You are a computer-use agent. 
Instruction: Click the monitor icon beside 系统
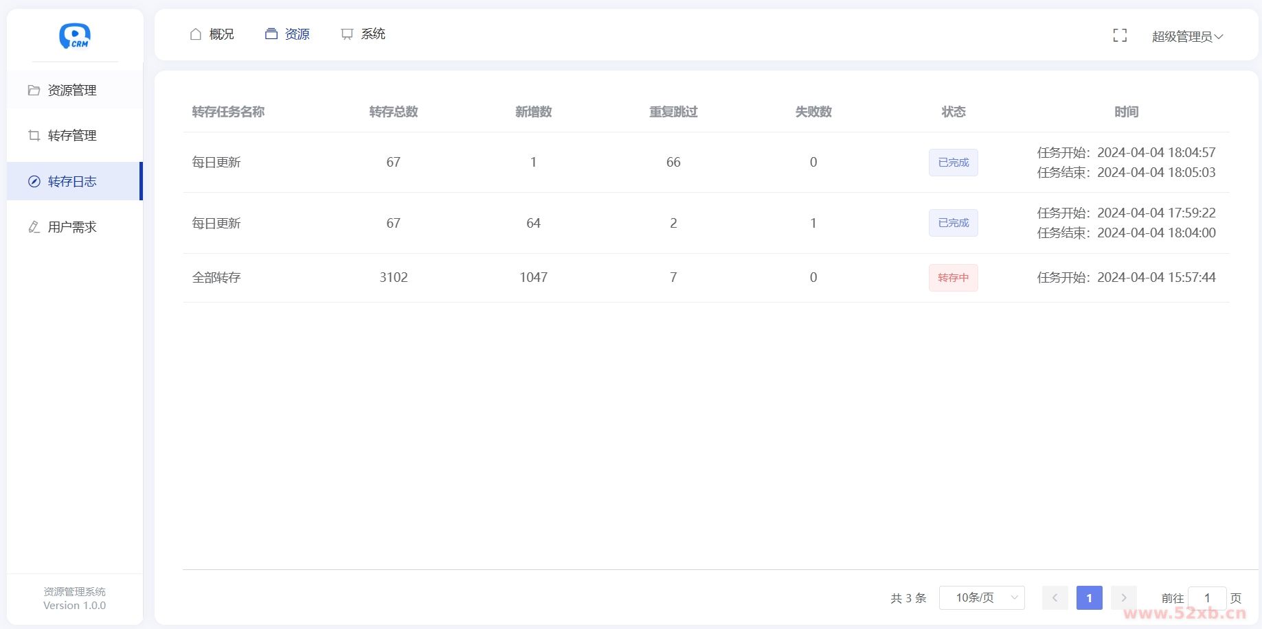pos(347,34)
